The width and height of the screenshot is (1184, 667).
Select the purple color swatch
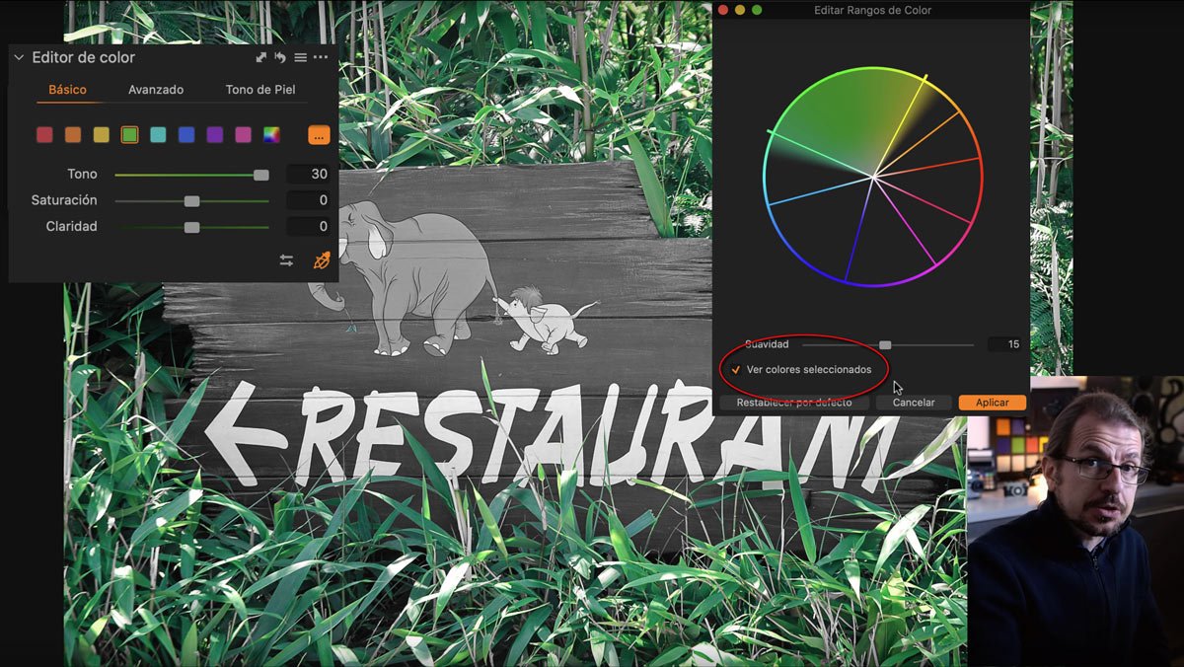click(x=215, y=135)
